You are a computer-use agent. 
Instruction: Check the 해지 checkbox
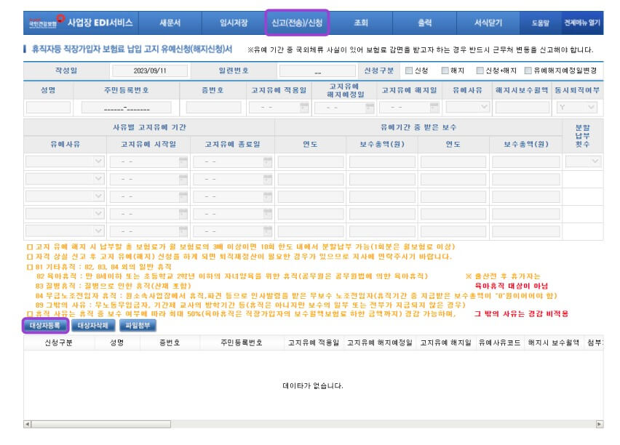(x=445, y=71)
